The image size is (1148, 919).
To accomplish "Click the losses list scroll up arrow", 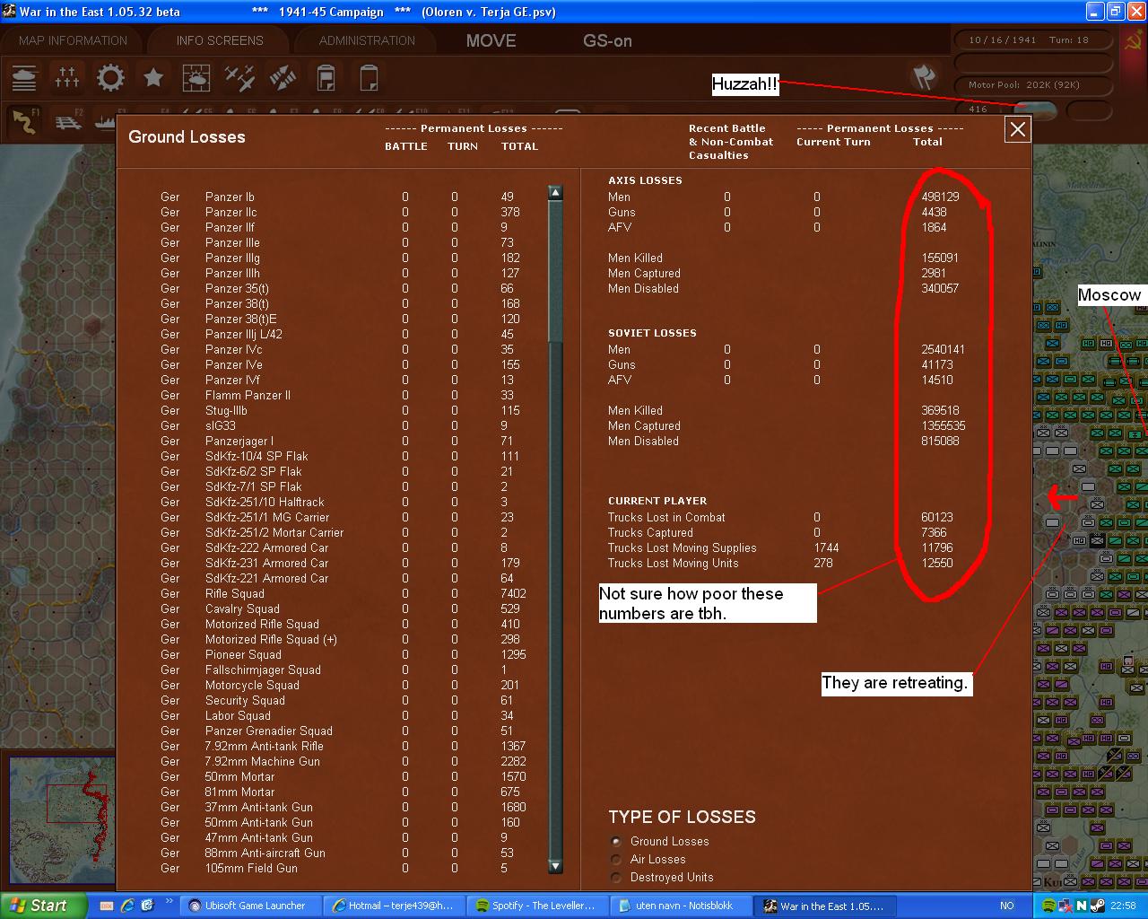I will click(555, 192).
